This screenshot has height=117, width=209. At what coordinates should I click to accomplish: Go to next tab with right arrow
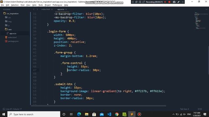click(37, 9)
